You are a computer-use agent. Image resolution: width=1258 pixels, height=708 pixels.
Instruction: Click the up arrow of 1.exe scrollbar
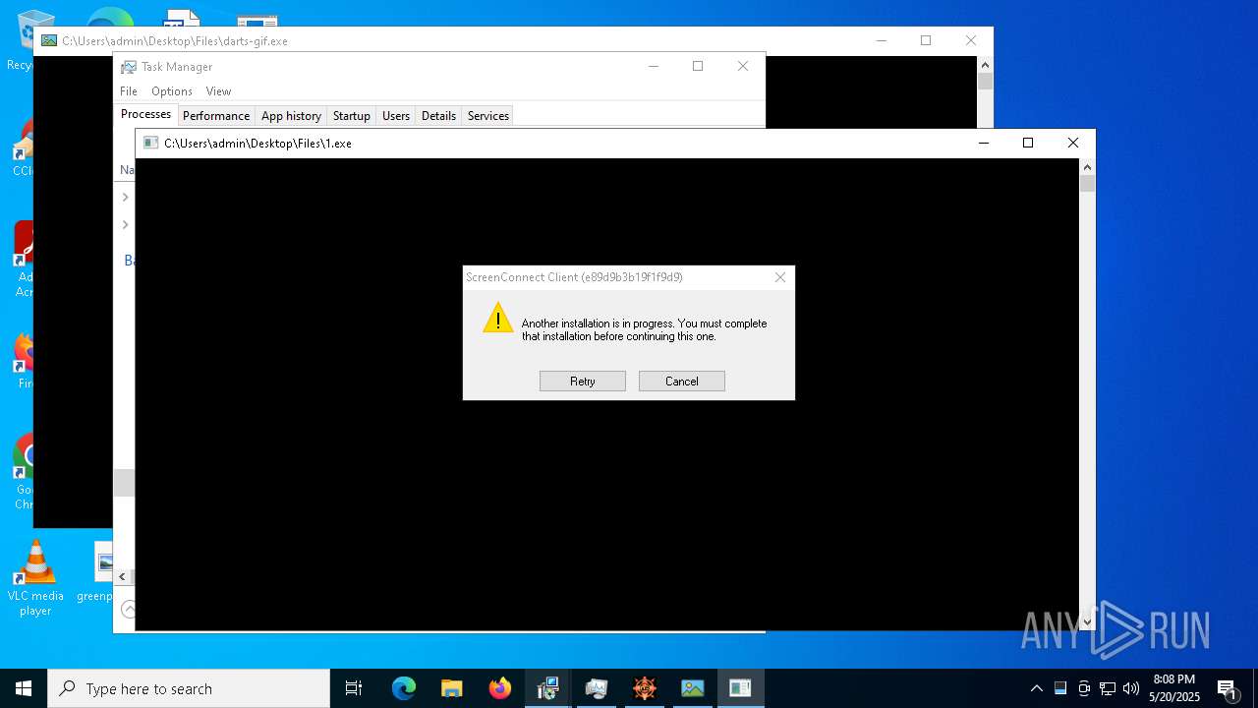[1087, 167]
